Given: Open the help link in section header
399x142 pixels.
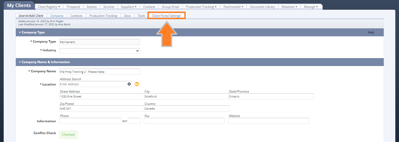Looking at the screenshot, I should (371, 32).
